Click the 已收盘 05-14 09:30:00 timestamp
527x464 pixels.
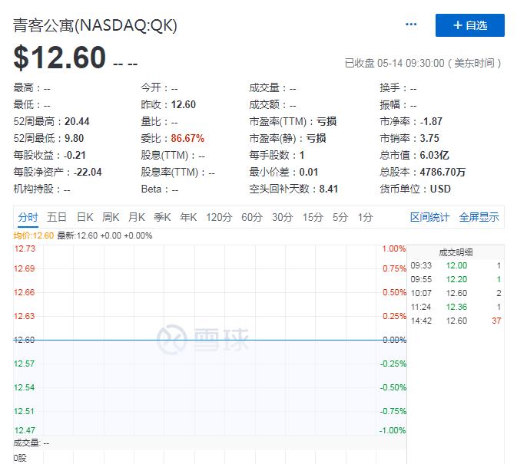423,63
